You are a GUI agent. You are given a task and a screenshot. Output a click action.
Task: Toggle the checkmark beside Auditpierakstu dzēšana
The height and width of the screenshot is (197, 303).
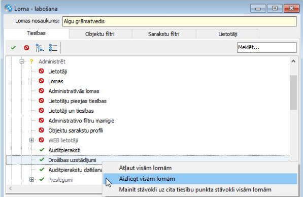tap(42, 170)
